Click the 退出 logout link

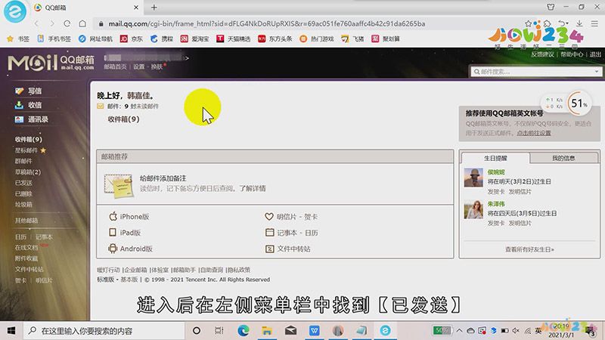[595, 54]
